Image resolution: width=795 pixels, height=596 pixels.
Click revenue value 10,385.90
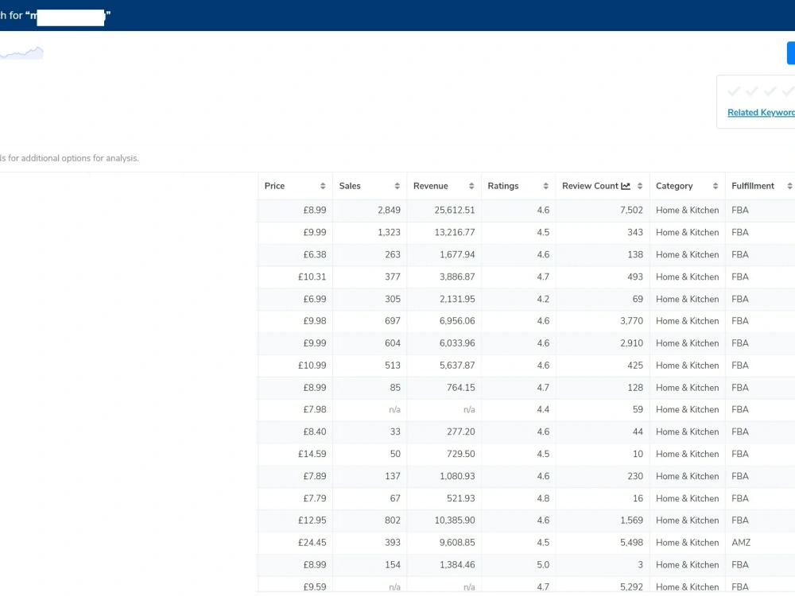(x=454, y=521)
